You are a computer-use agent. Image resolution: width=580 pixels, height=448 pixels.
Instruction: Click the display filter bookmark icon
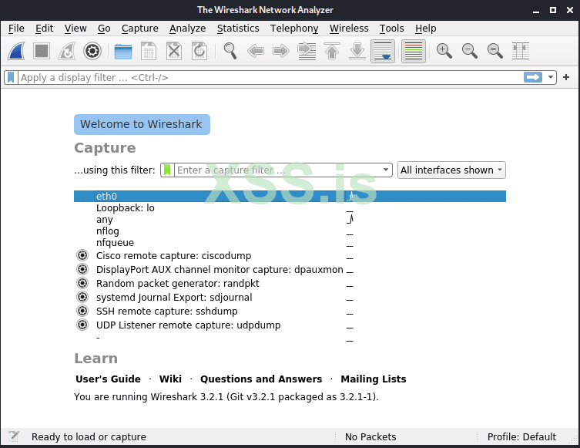click(11, 77)
